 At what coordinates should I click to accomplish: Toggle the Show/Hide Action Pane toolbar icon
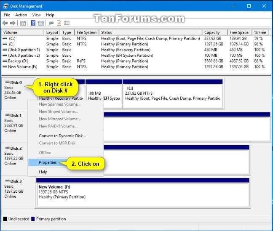(x=41, y=23)
